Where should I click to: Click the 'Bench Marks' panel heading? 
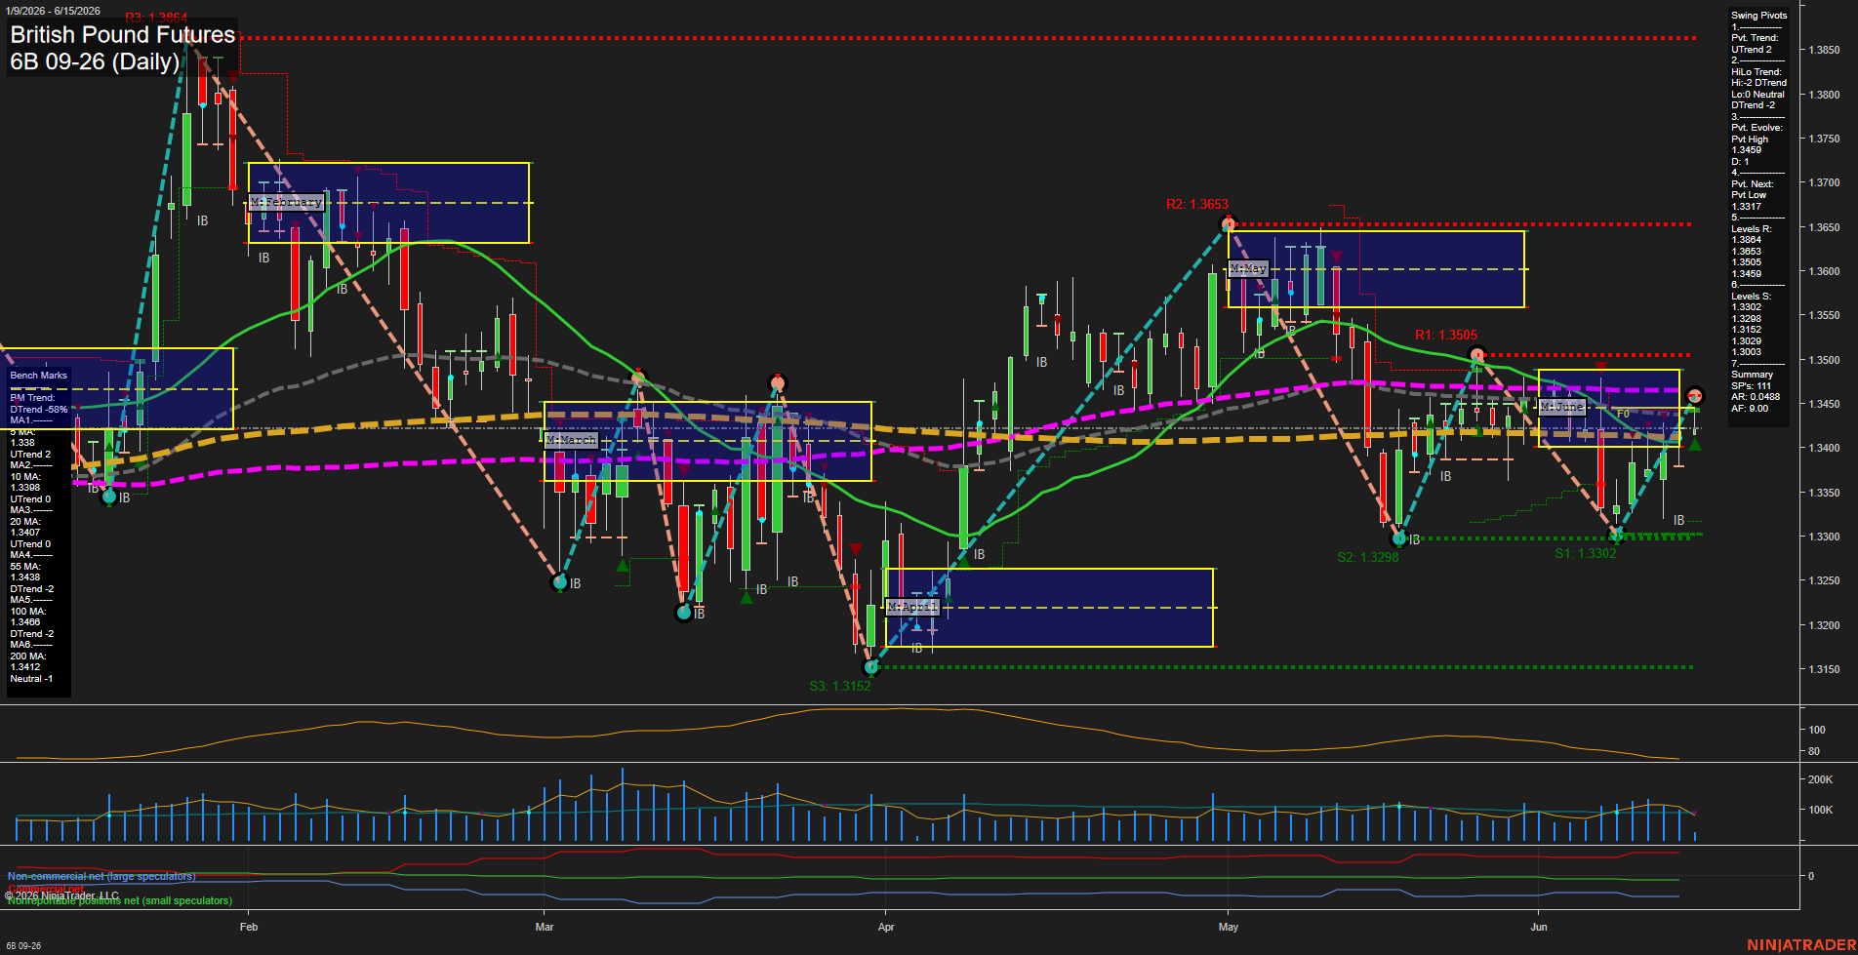tap(39, 376)
